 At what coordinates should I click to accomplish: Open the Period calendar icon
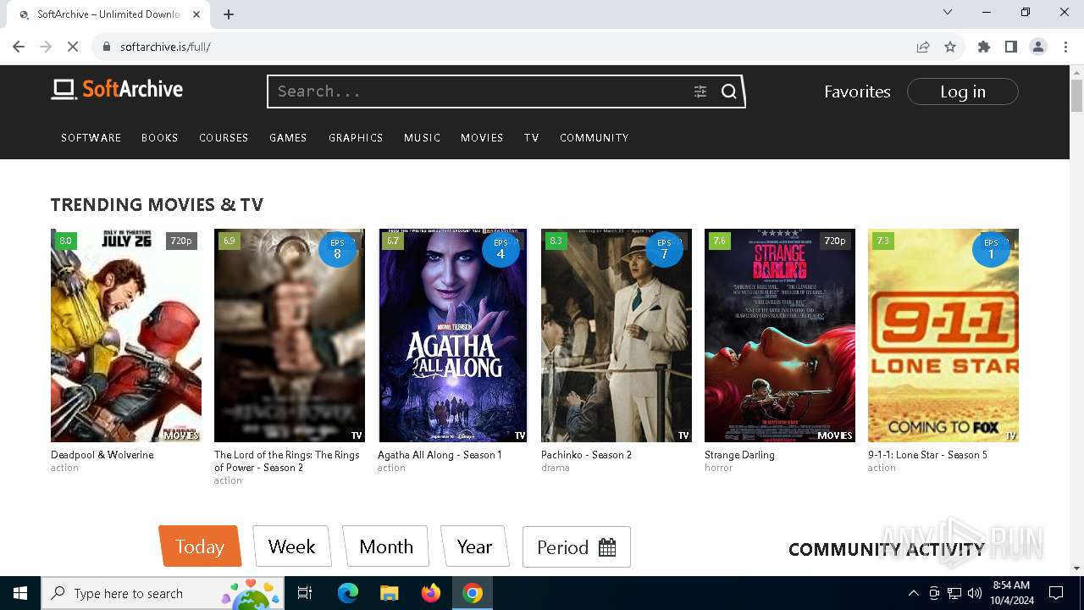click(x=607, y=547)
